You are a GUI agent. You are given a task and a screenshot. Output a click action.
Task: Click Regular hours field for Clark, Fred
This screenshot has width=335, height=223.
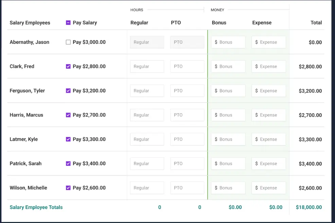point(147,67)
